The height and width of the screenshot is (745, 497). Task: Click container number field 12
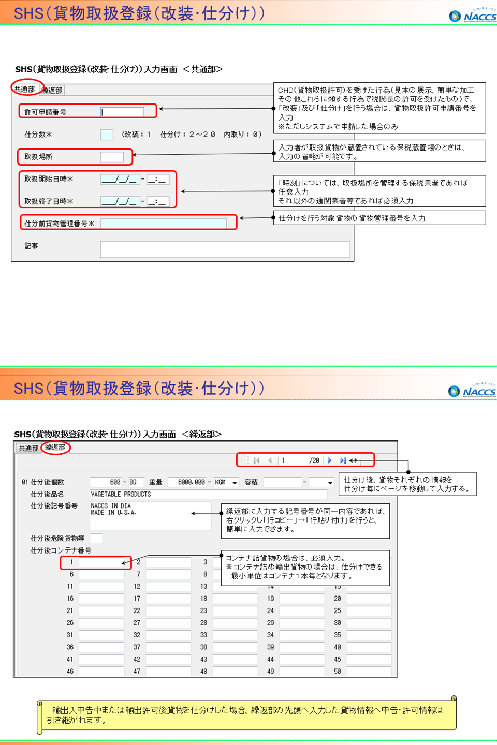[168, 587]
